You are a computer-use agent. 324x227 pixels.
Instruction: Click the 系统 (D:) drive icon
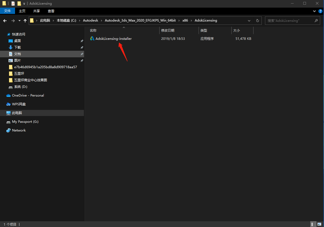click(11, 87)
